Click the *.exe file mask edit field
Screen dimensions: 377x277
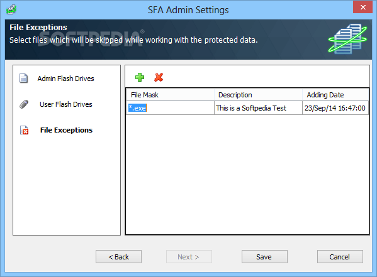[170, 108]
